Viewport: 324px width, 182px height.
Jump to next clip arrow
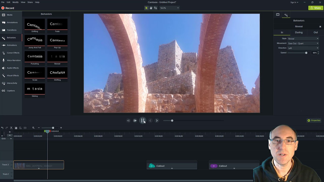(157, 121)
